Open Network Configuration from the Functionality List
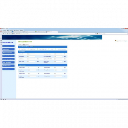 click(9, 56)
